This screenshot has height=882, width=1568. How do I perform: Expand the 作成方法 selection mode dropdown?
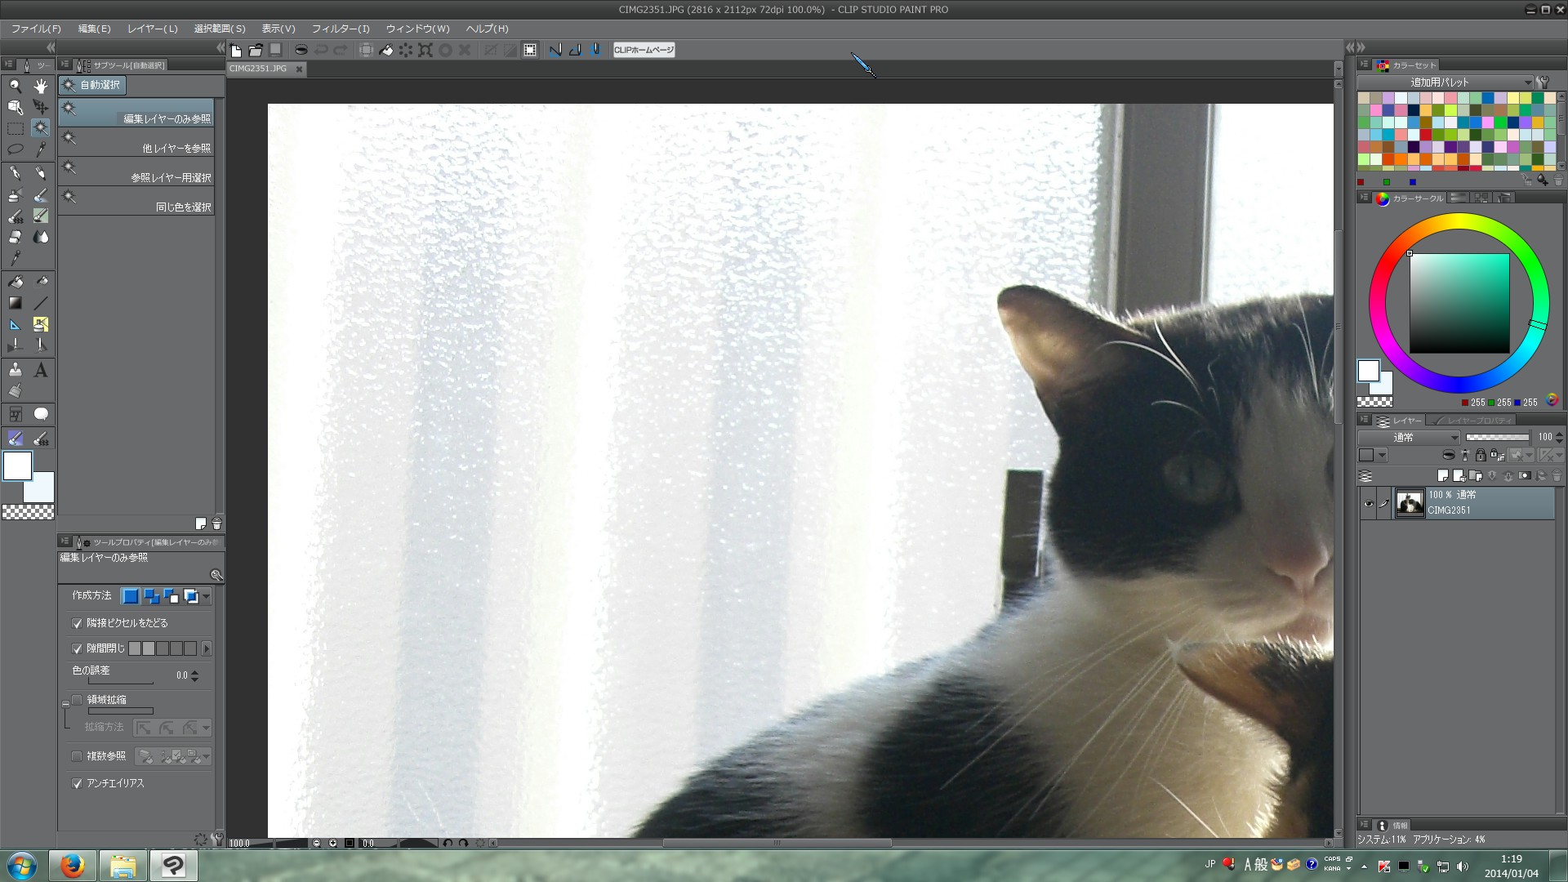(x=207, y=597)
